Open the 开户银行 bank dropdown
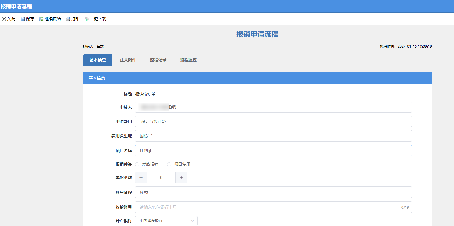Image resolution: width=454 pixels, height=226 pixels. pos(166,221)
